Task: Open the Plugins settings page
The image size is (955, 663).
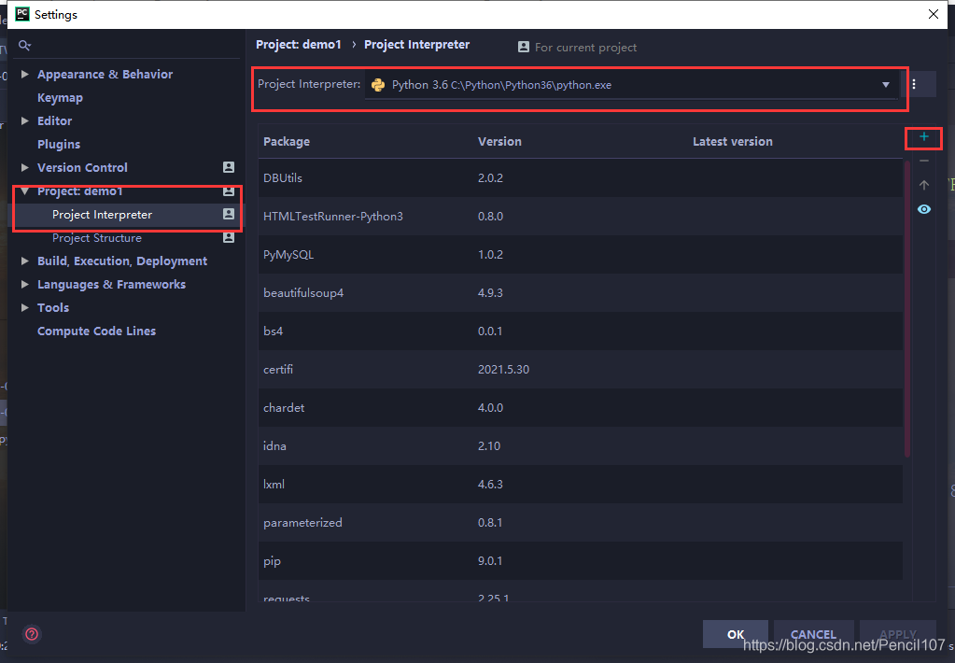Action: pos(59,145)
